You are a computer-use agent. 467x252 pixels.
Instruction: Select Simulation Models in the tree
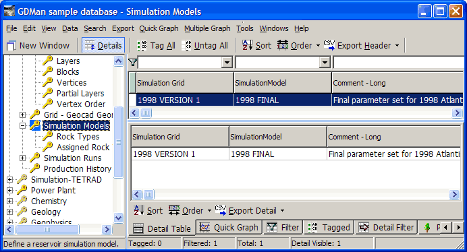(76, 125)
